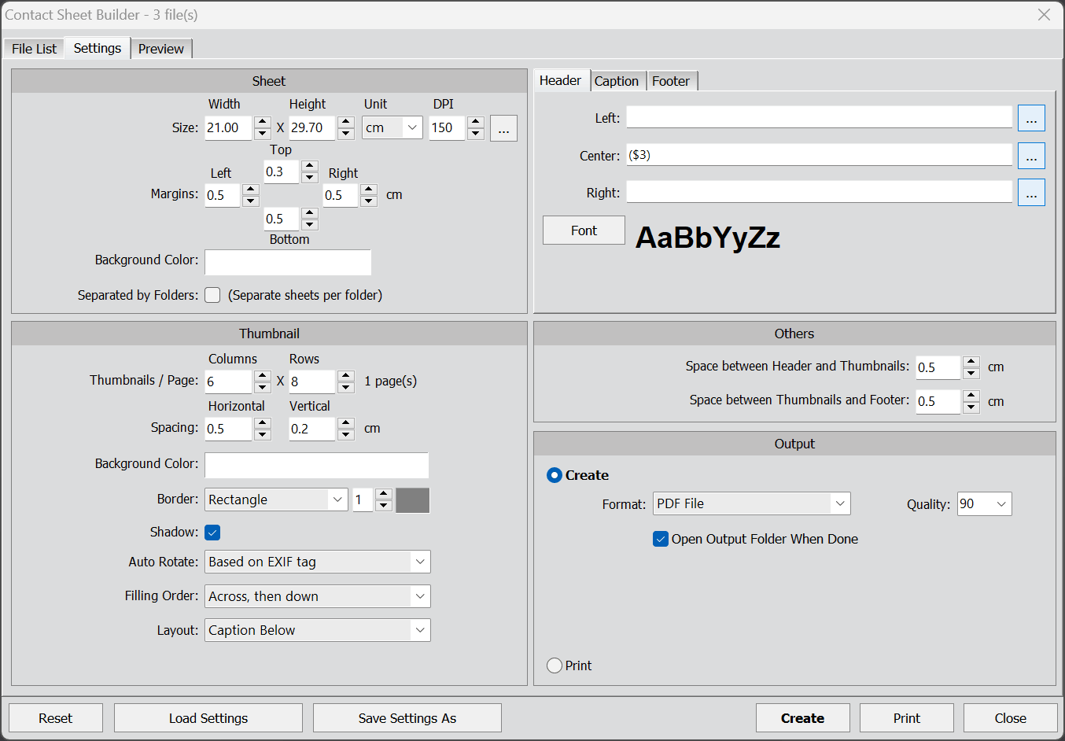Increase sheet Width with up arrow
1065x741 pixels.
(263, 122)
